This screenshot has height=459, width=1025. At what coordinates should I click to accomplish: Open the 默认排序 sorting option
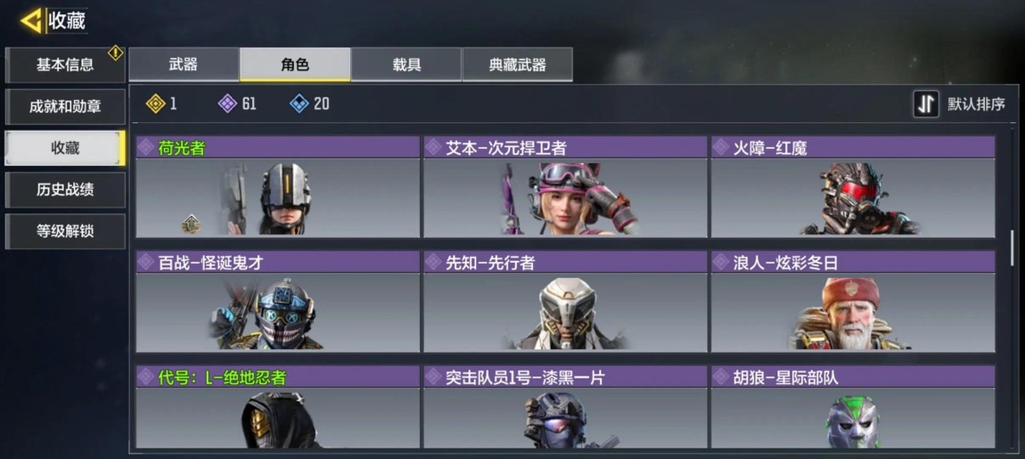coord(976,104)
